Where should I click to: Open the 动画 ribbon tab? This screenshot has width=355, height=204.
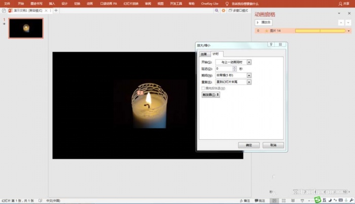click(91, 3)
